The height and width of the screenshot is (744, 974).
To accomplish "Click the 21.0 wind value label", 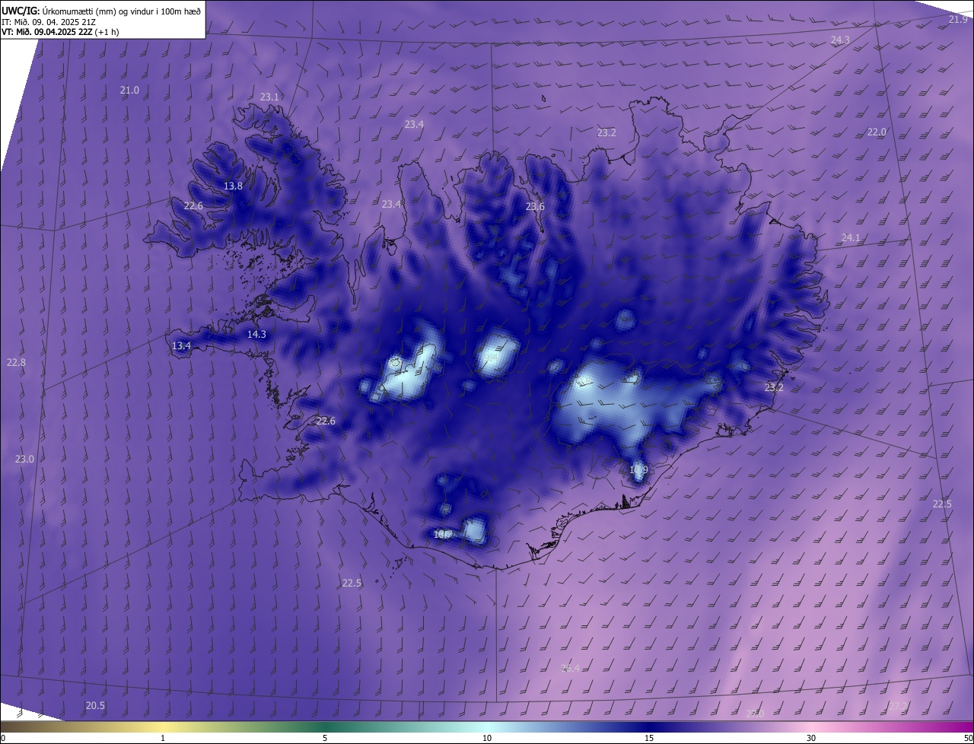I will click(x=130, y=91).
